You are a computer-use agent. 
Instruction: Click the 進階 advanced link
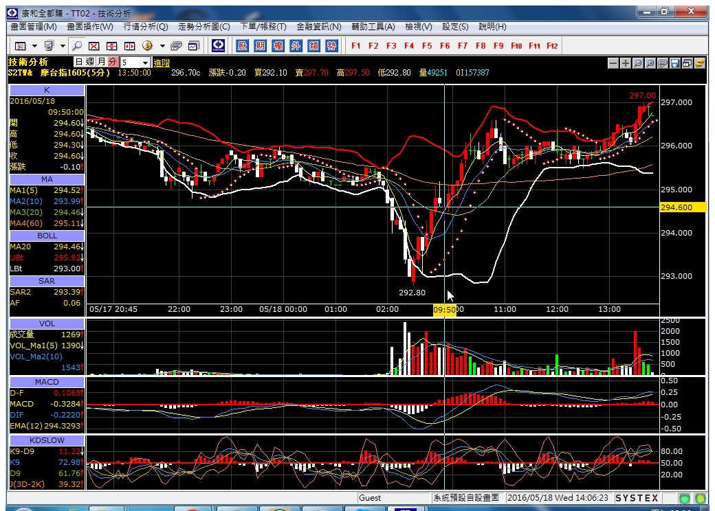click(162, 63)
